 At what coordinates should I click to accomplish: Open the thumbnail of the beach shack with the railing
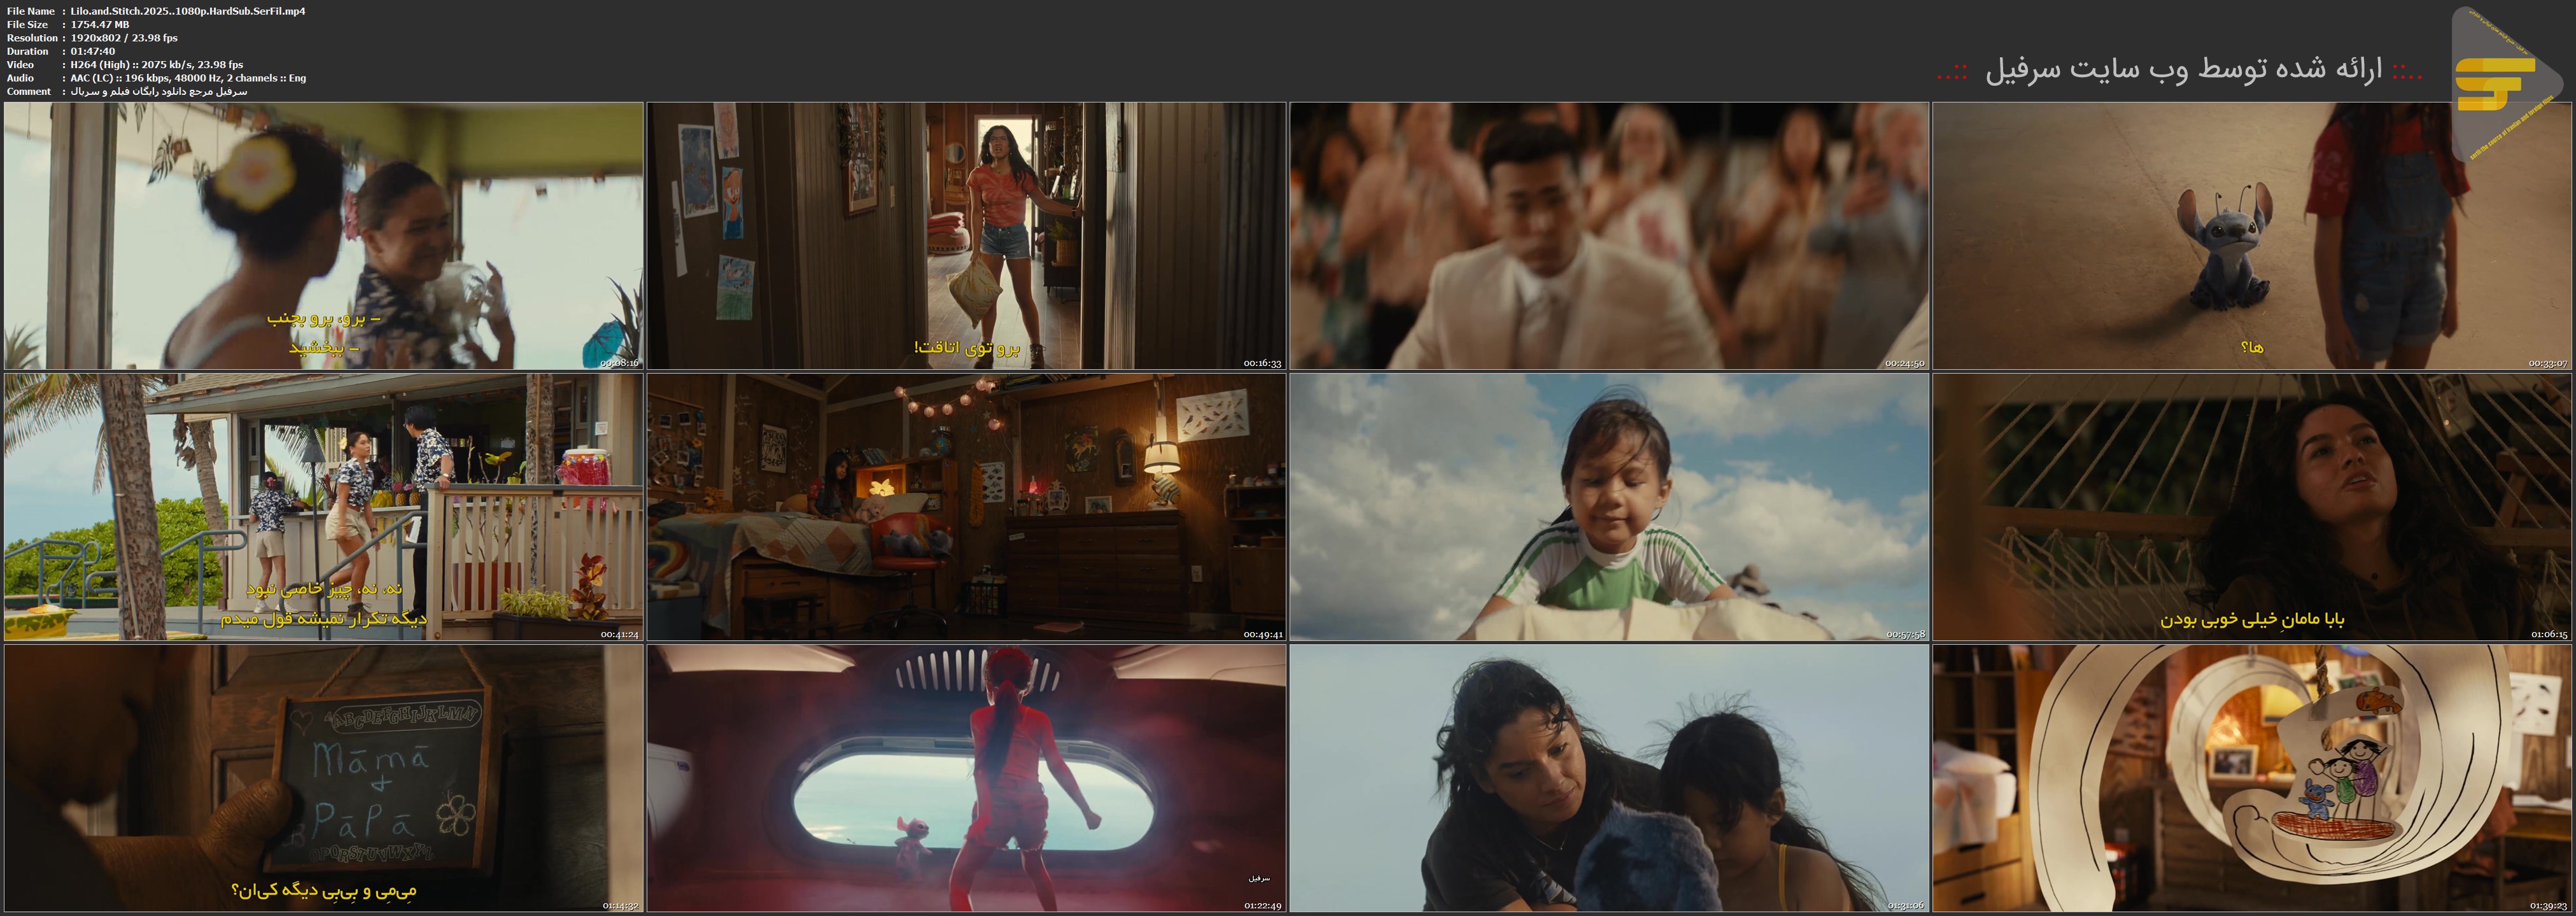323,507
